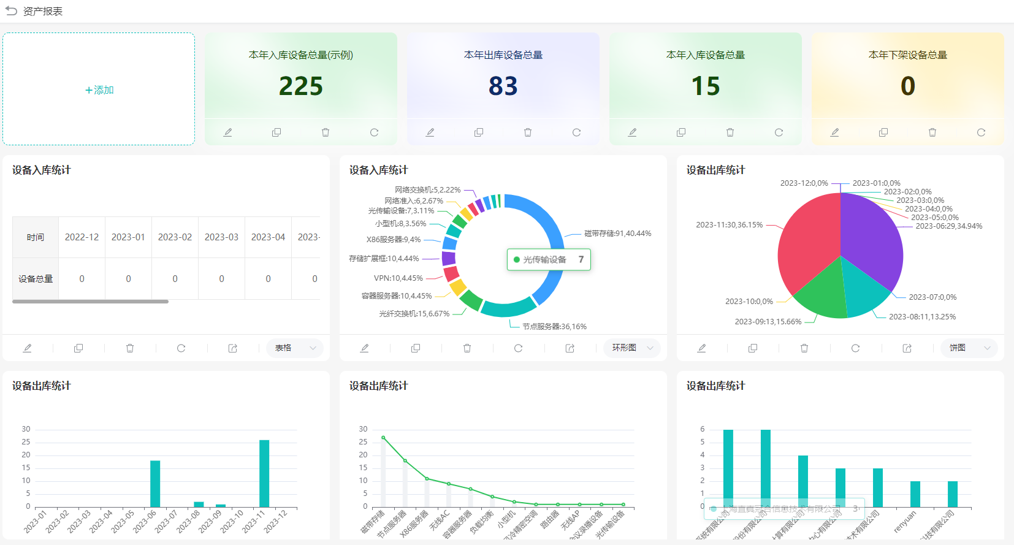The image size is (1014, 545).
Task: Export the 设备出库统计 pie chart panel
Action: (907, 348)
